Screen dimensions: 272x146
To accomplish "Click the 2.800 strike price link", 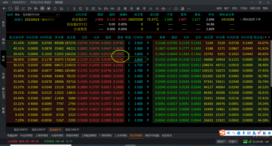I will (x=139, y=59).
